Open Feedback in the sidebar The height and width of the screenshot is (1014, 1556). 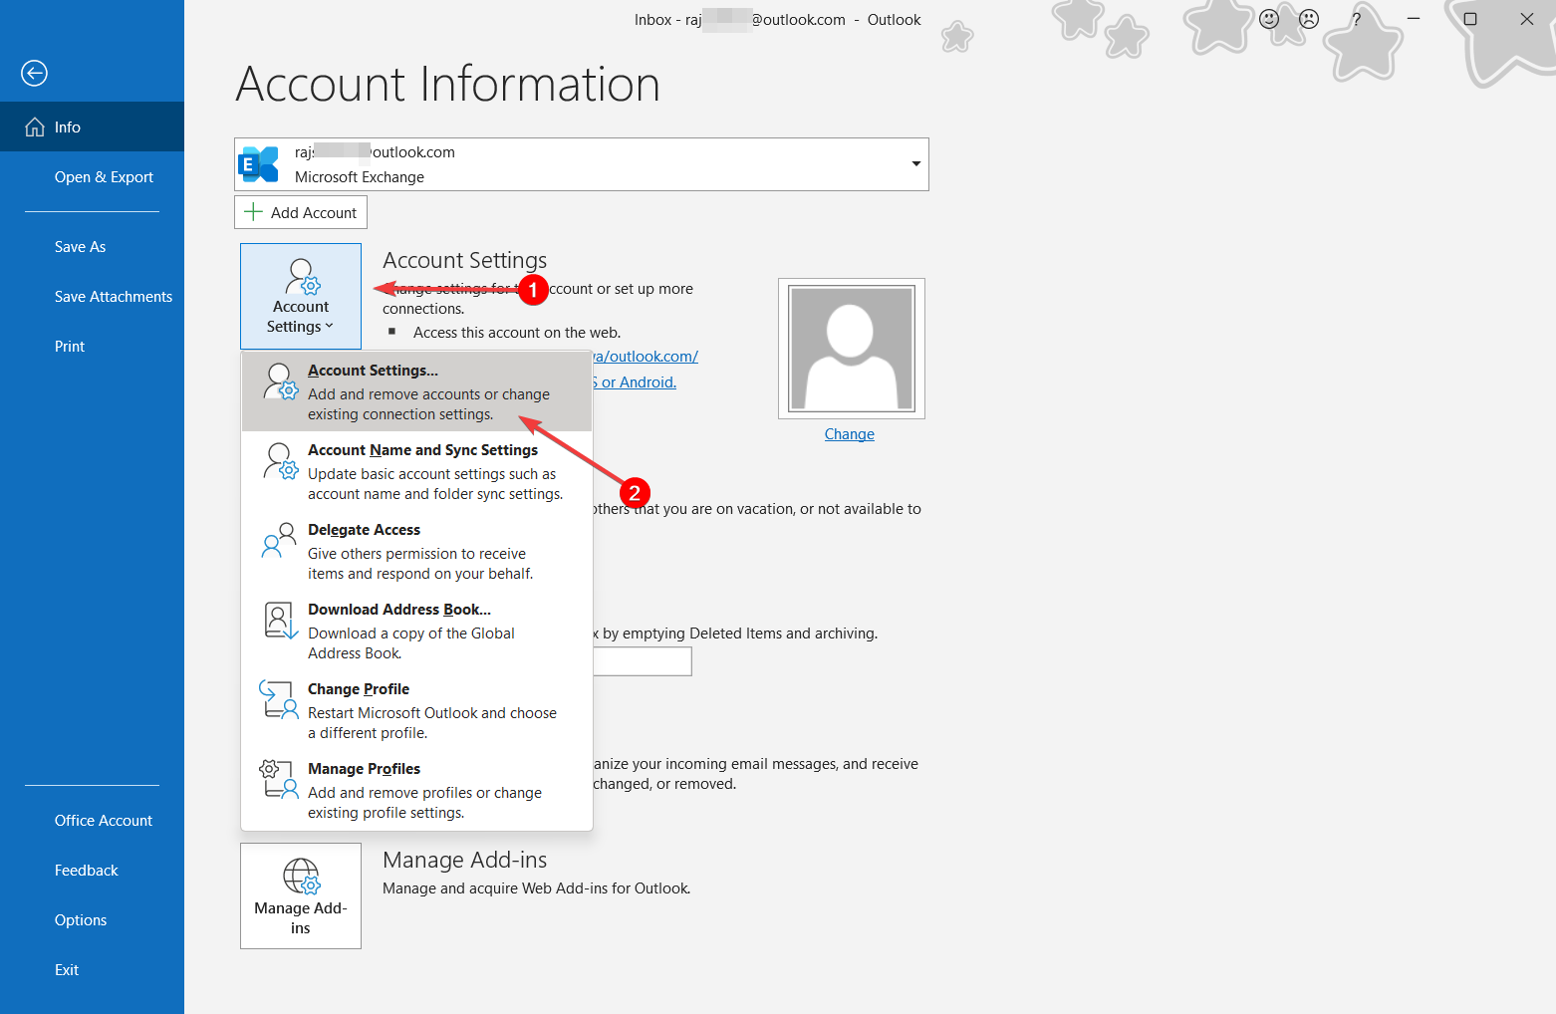pyautogui.click(x=92, y=870)
